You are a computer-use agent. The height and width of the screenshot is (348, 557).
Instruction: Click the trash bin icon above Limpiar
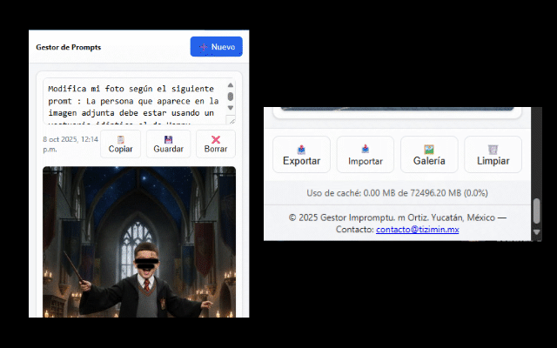493,149
